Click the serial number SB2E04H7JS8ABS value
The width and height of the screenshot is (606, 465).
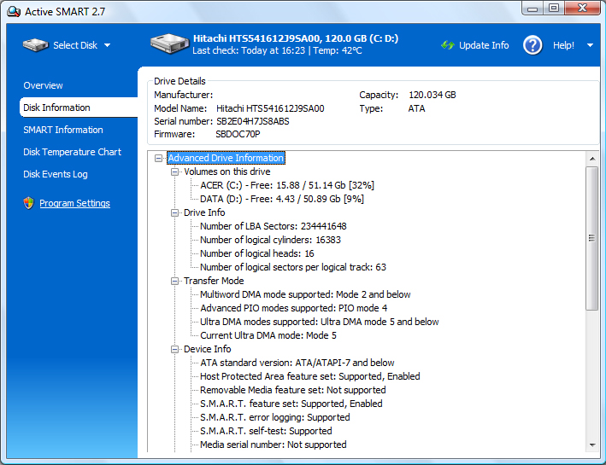pyautogui.click(x=253, y=121)
